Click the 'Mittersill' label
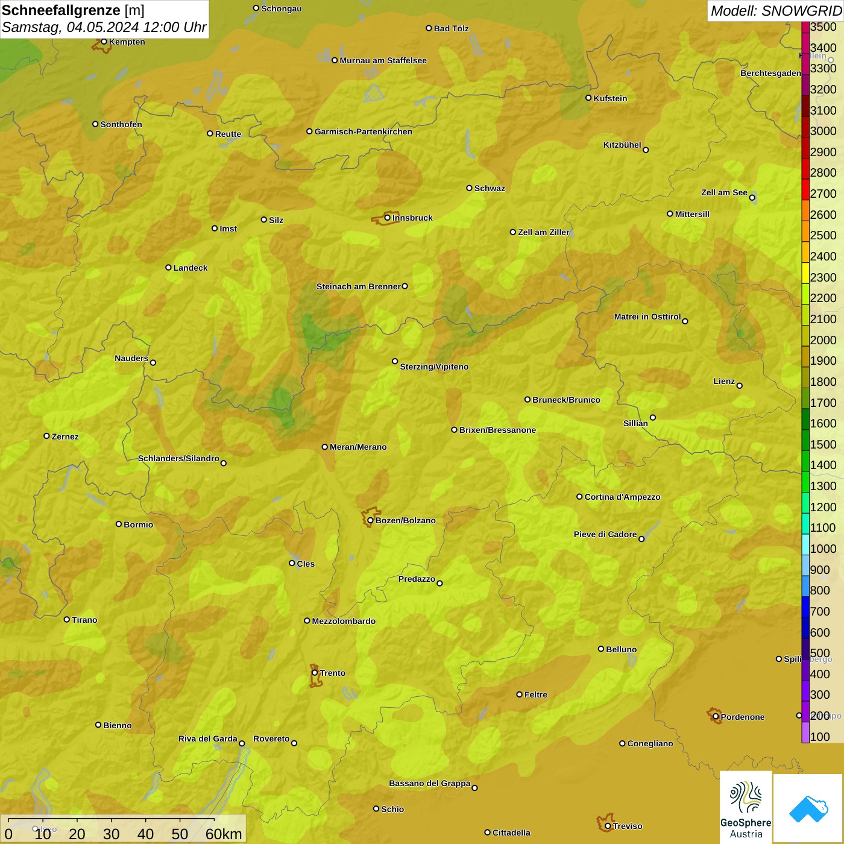The image size is (844, 844). point(692,214)
